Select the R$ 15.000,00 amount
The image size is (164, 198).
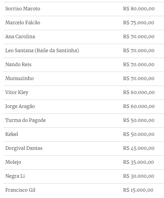point(138,190)
